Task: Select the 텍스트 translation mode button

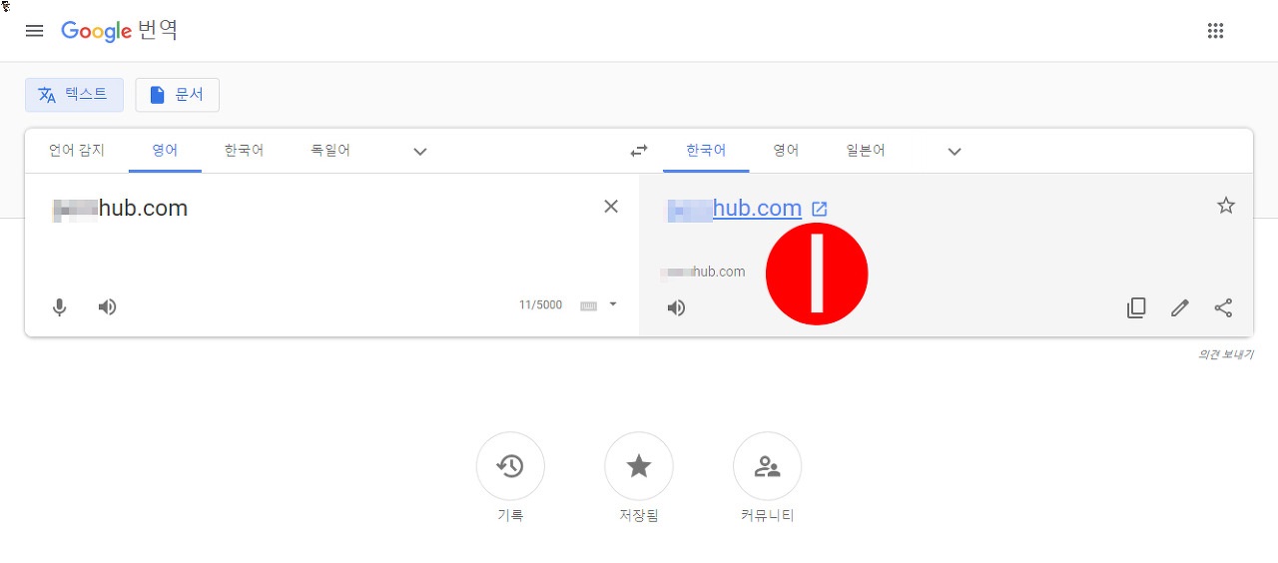Action: pyautogui.click(x=74, y=95)
